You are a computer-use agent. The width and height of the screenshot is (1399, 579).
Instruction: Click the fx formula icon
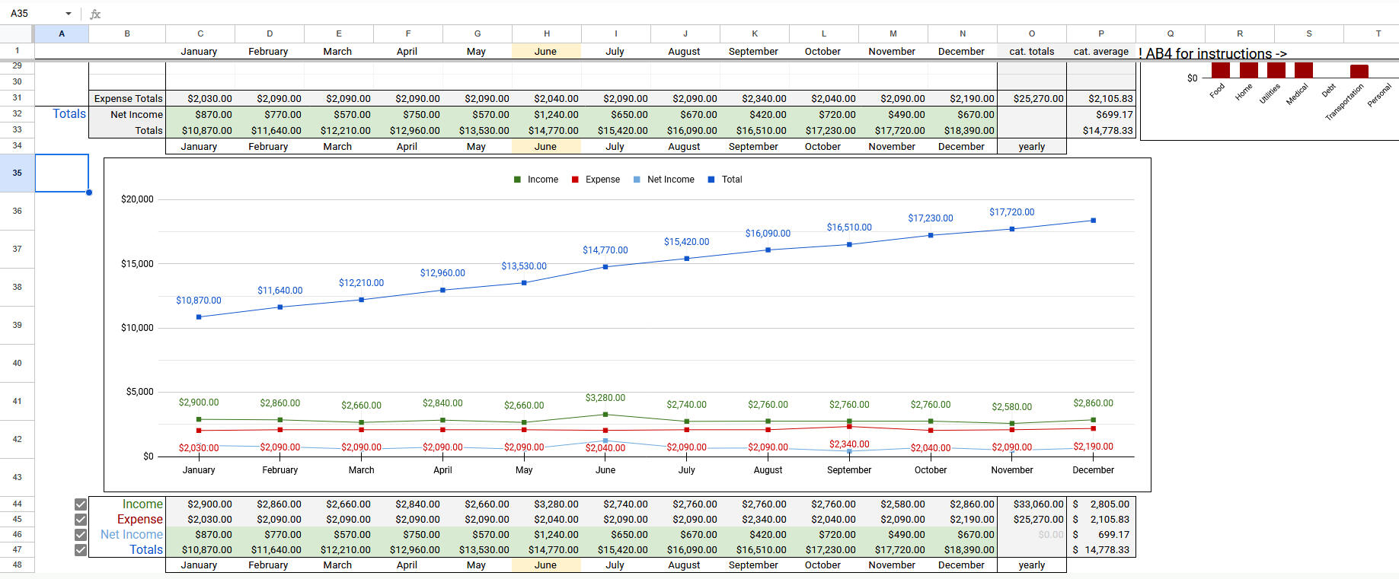[x=95, y=14]
